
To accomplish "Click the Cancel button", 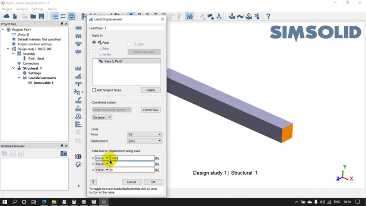I will 132,182.
